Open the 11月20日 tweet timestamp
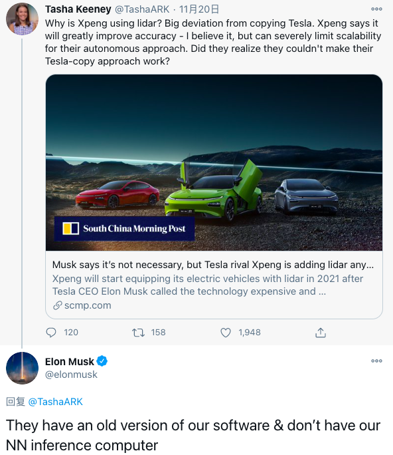393x455 pixels. click(x=199, y=9)
